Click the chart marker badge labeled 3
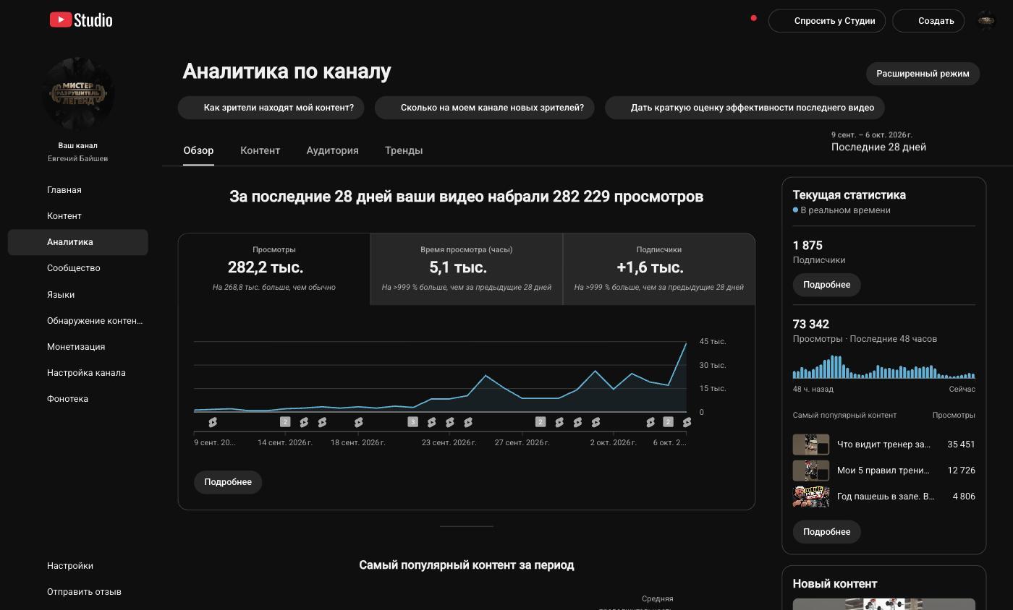This screenshot has width=1013, height=610. (x=412, y=422)
